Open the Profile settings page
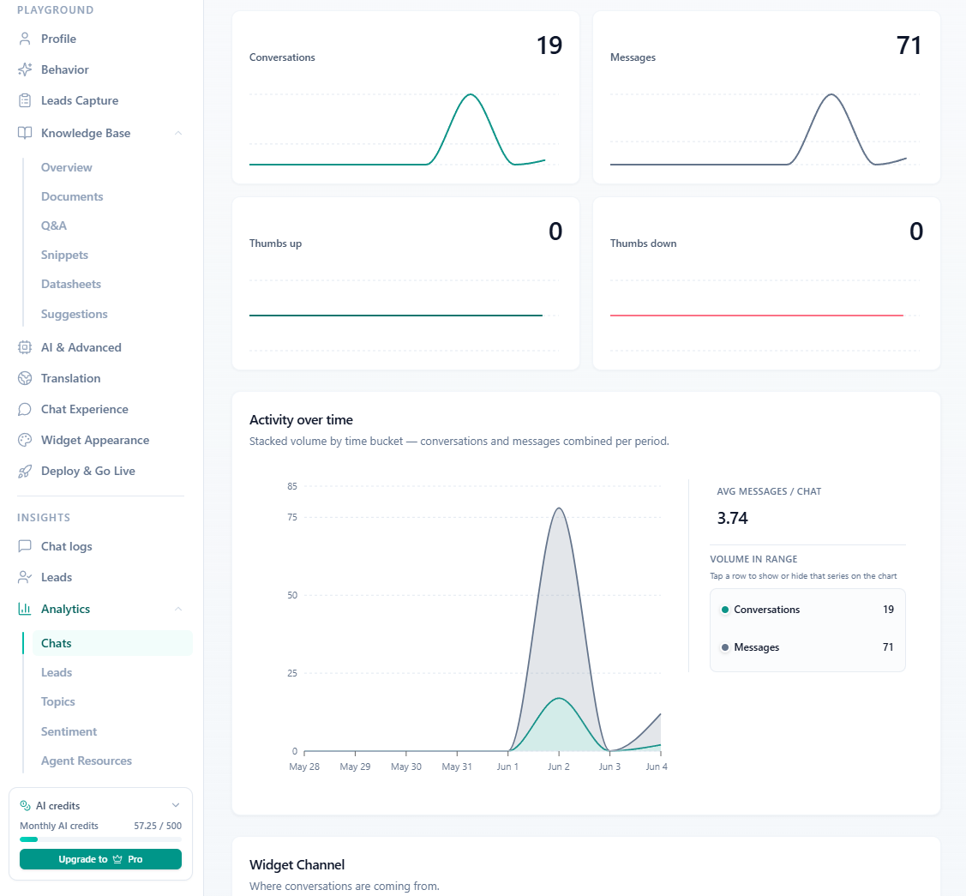Viewport: 966px width, 896px height. coord(58,39)
